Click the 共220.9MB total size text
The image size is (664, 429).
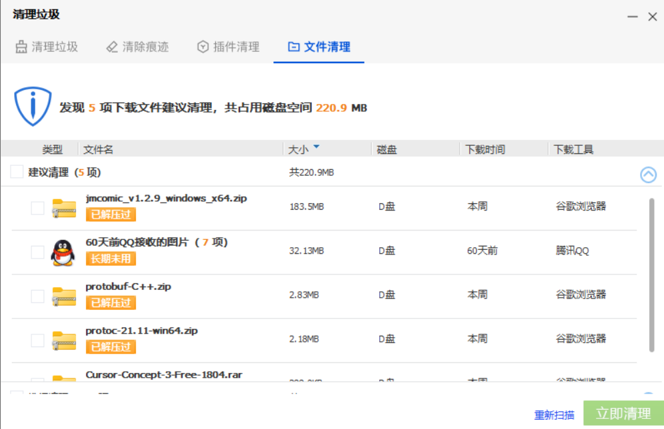pyautogui.click(x=311, y=172)
